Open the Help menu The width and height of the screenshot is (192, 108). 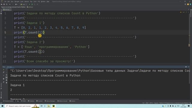(x=48, y=1)
